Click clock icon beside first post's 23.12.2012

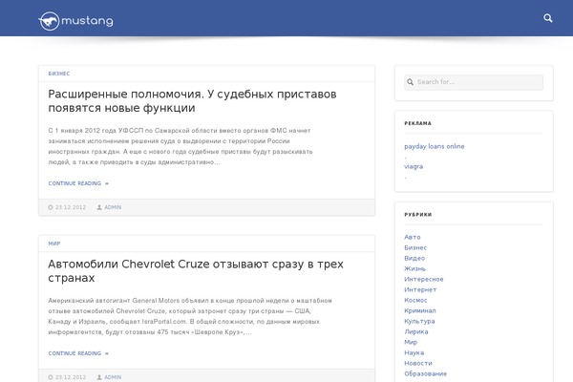(x=51, y=207)
